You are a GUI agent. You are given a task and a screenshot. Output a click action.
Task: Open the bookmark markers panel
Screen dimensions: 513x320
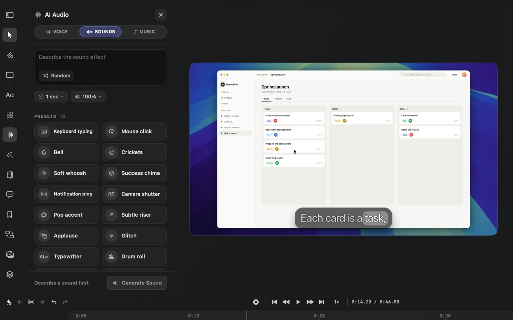pyautogui.click(x=10, y=214)
